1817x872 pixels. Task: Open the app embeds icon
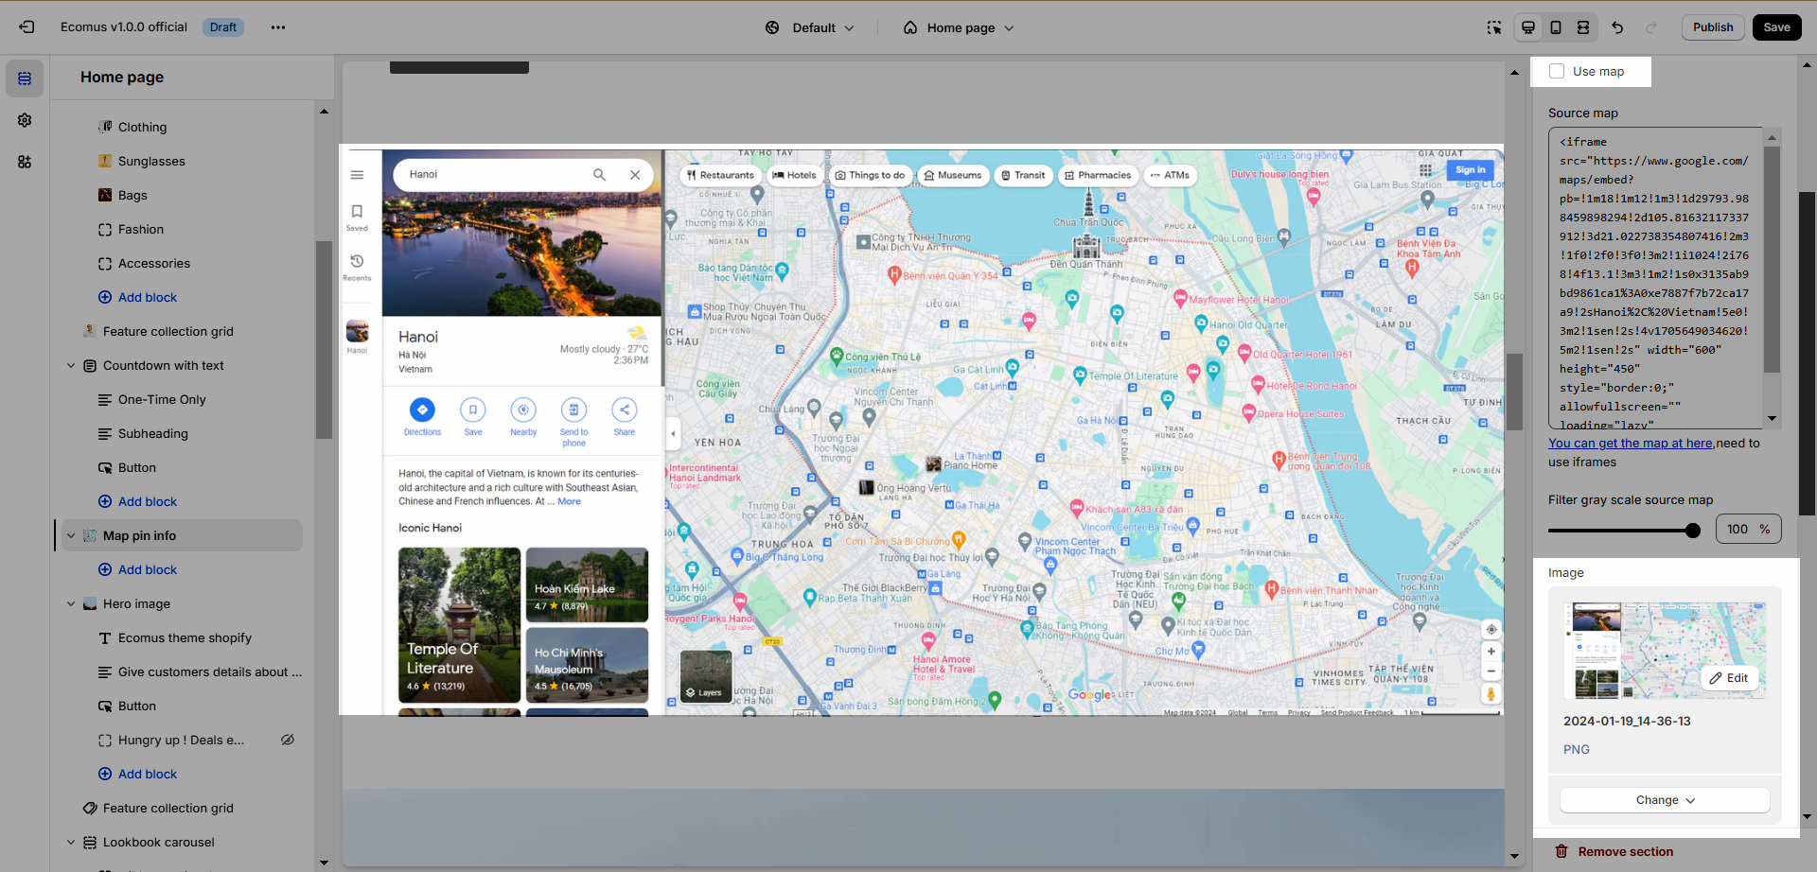25,162
